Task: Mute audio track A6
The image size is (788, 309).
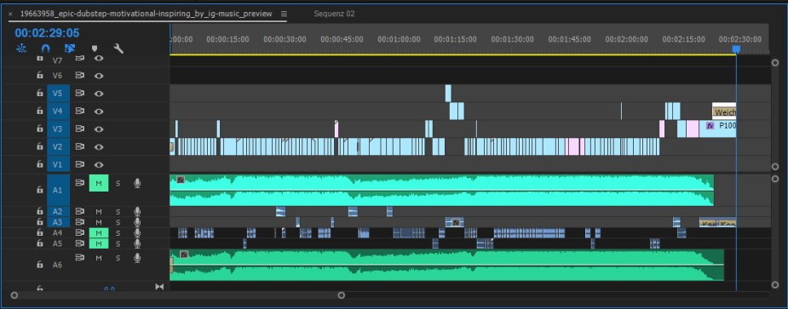Action: click(x=99, y=258)
